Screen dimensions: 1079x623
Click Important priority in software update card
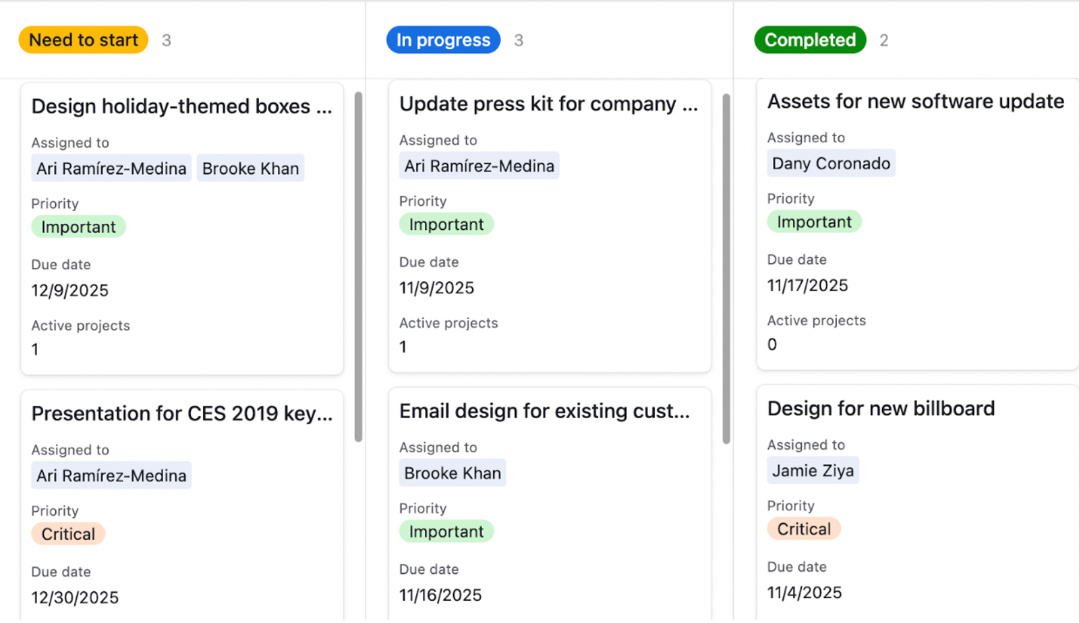click(x=815, y=222)
